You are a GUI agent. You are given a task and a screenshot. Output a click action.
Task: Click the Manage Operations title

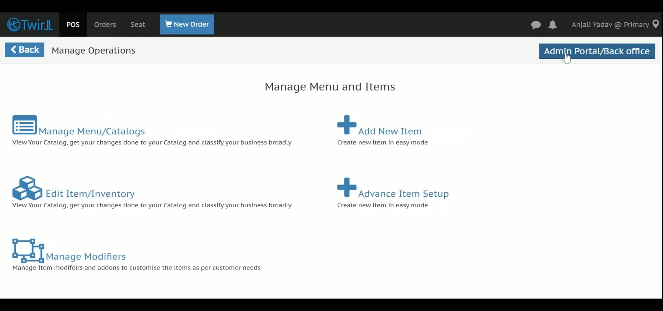point(93,50)
